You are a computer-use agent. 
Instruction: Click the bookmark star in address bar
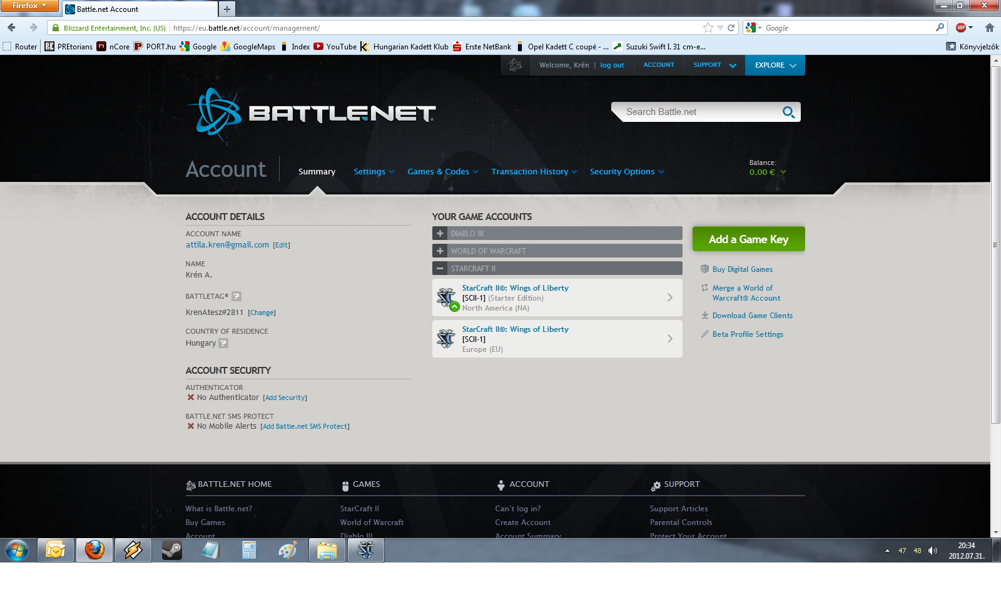pos(708,27)
